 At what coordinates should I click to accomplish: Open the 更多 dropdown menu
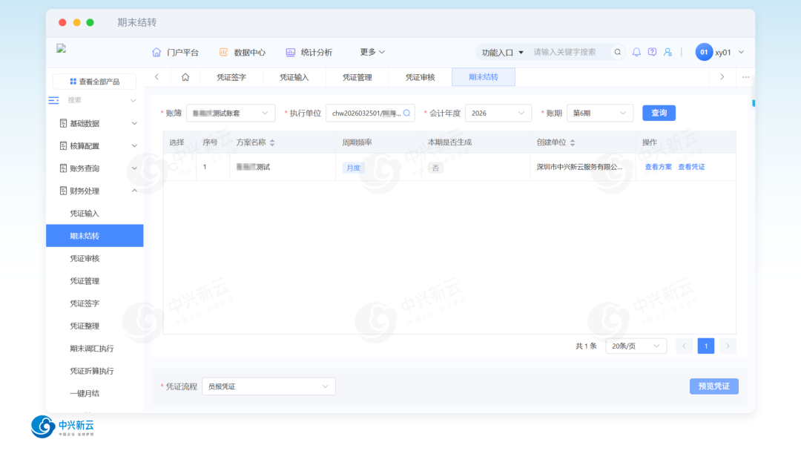[x=372, y=52]
